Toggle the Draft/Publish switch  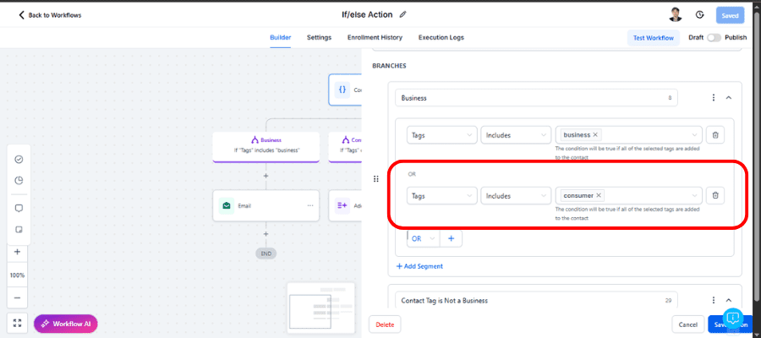(716, 38)
